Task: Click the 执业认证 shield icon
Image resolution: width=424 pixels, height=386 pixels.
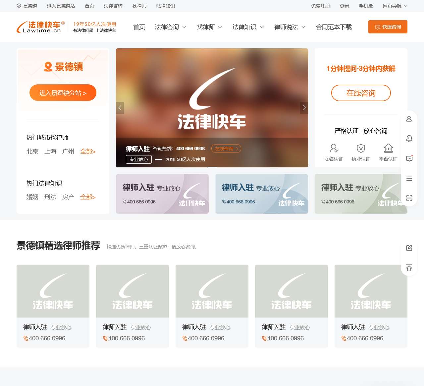Action: [x=361, y=149]
